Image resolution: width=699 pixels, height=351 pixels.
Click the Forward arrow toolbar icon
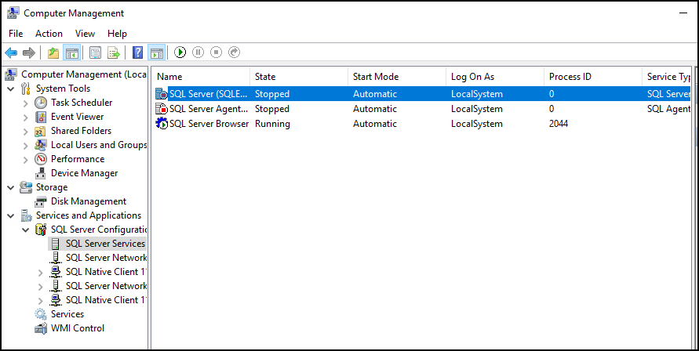tap(28, 53)
